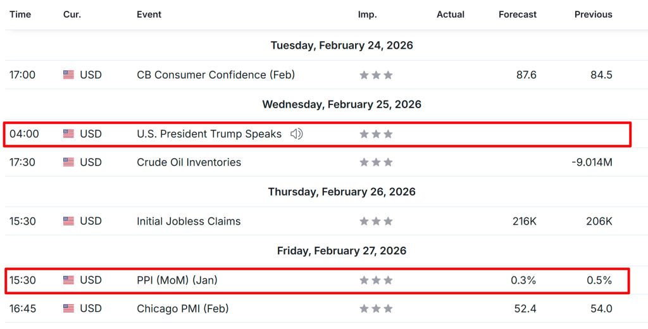Click the speaker icon beside Trump Speaks
648x329 pixels.
[296, 134]
